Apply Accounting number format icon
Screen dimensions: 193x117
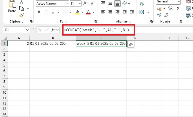[x=159, y=9]
